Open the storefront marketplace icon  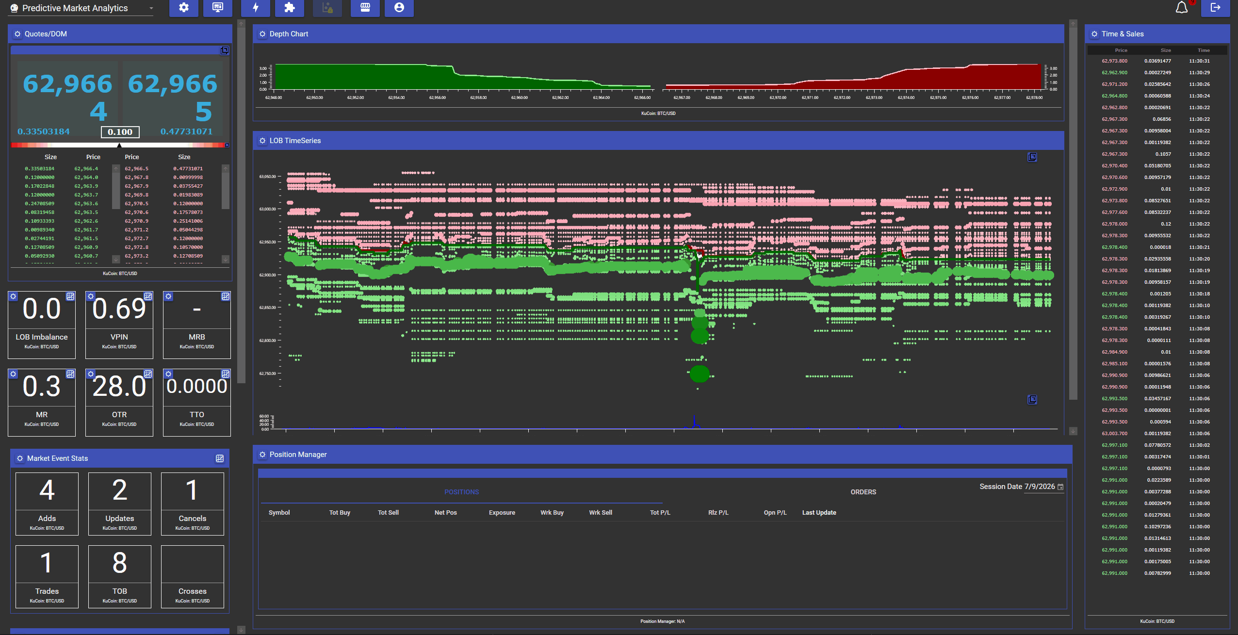coord(365,8)
